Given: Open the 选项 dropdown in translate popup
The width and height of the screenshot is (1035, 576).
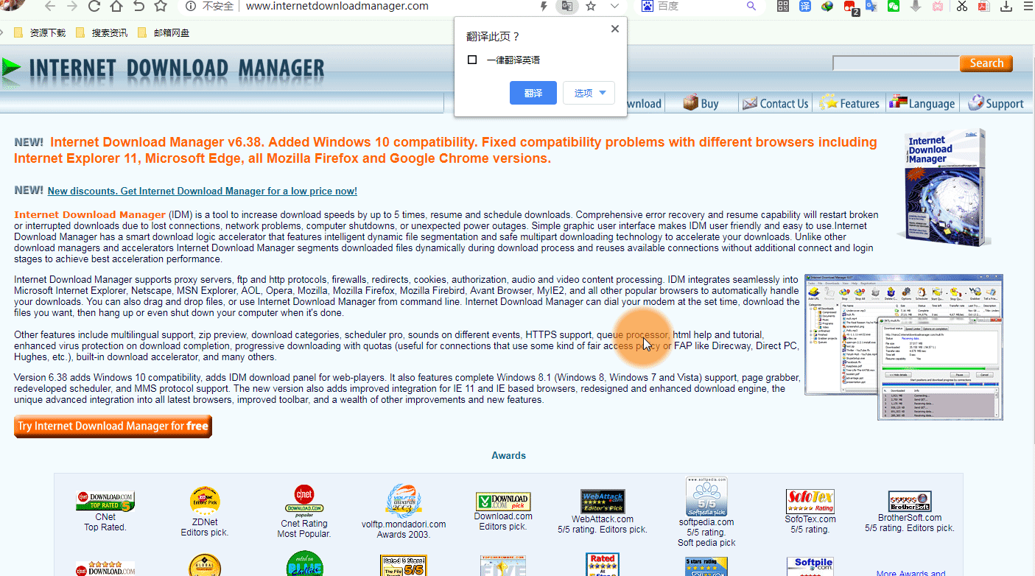Looking at the screenshot, I should pyautogui.click(x=589, y=93).
